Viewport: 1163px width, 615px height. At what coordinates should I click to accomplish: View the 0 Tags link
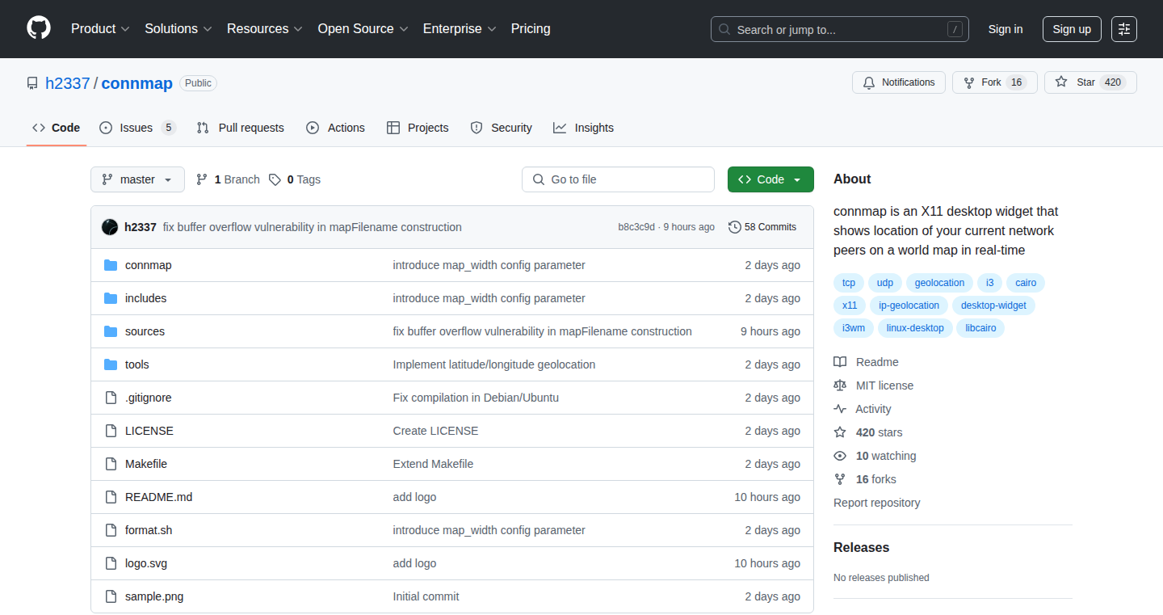(x=295, y=179)
